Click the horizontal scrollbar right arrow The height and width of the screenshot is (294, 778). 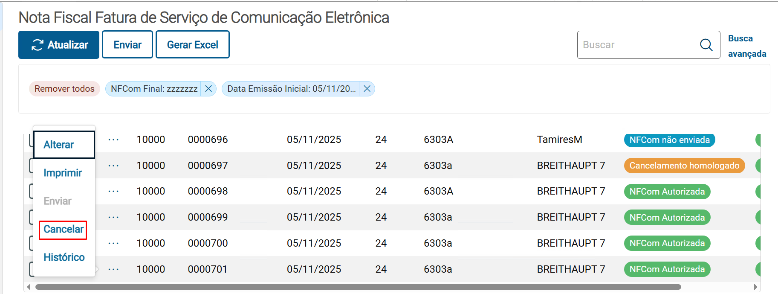coord(755,287)
